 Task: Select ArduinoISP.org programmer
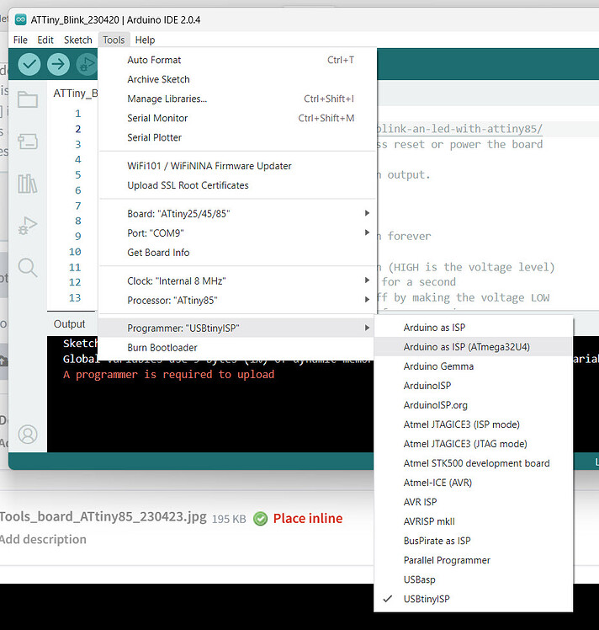[x=474, y=405]
